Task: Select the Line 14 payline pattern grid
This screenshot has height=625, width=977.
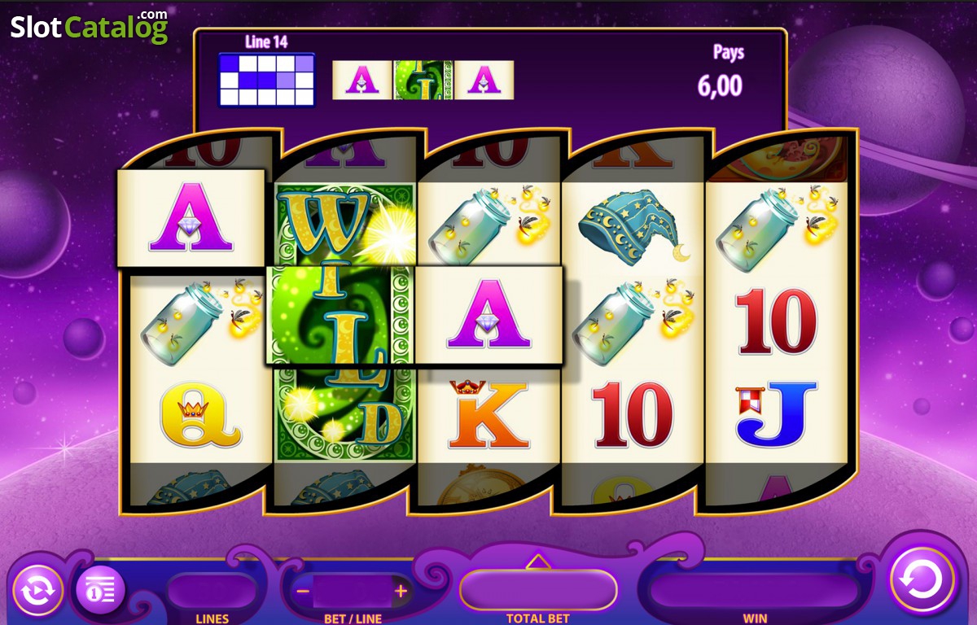Action: (x=266, y=80)
